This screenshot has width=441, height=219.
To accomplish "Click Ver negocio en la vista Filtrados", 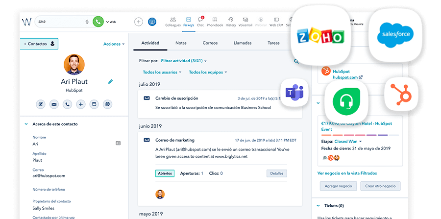I will coord(347,173).
